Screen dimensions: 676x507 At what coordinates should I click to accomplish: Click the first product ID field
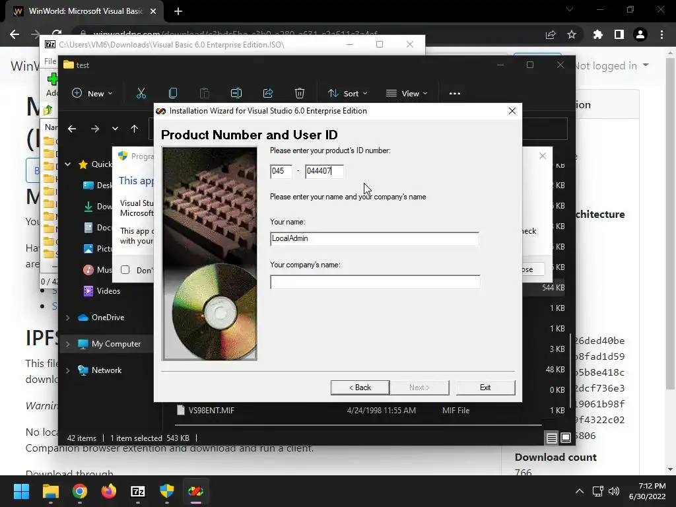pyautogui.click(x=281, y=171)
